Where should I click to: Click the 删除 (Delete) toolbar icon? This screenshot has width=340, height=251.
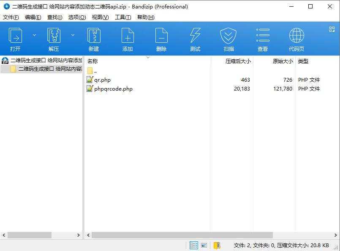(161, 38)
